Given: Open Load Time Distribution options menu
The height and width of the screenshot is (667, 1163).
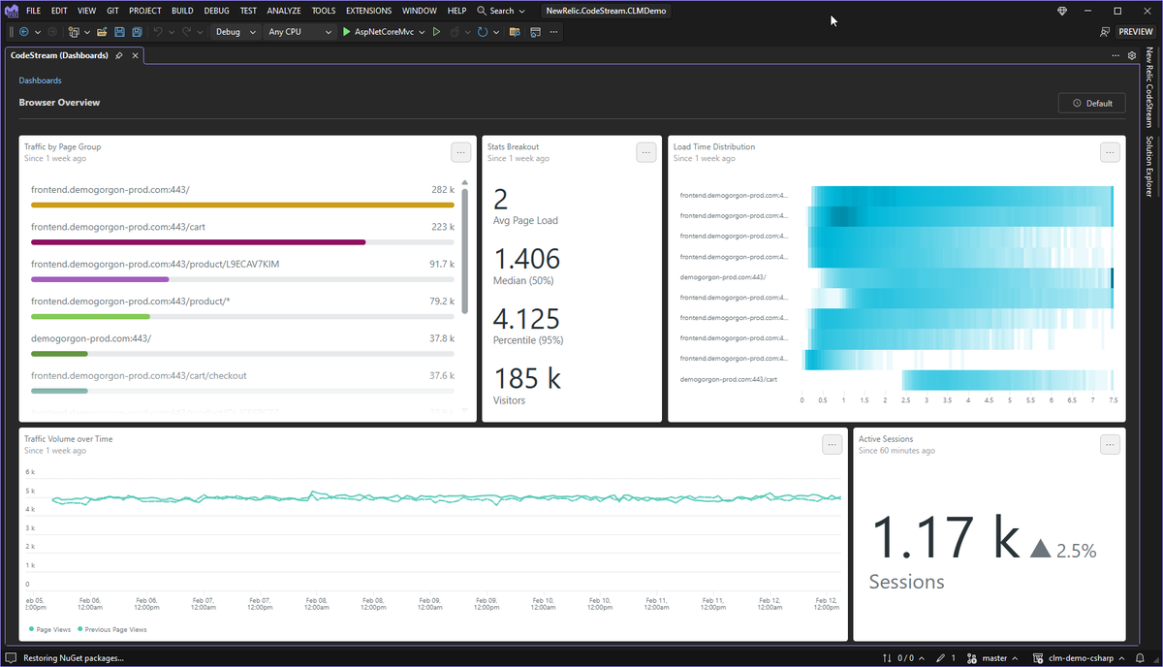Looking at the screenshot, I should (1111, 152).
